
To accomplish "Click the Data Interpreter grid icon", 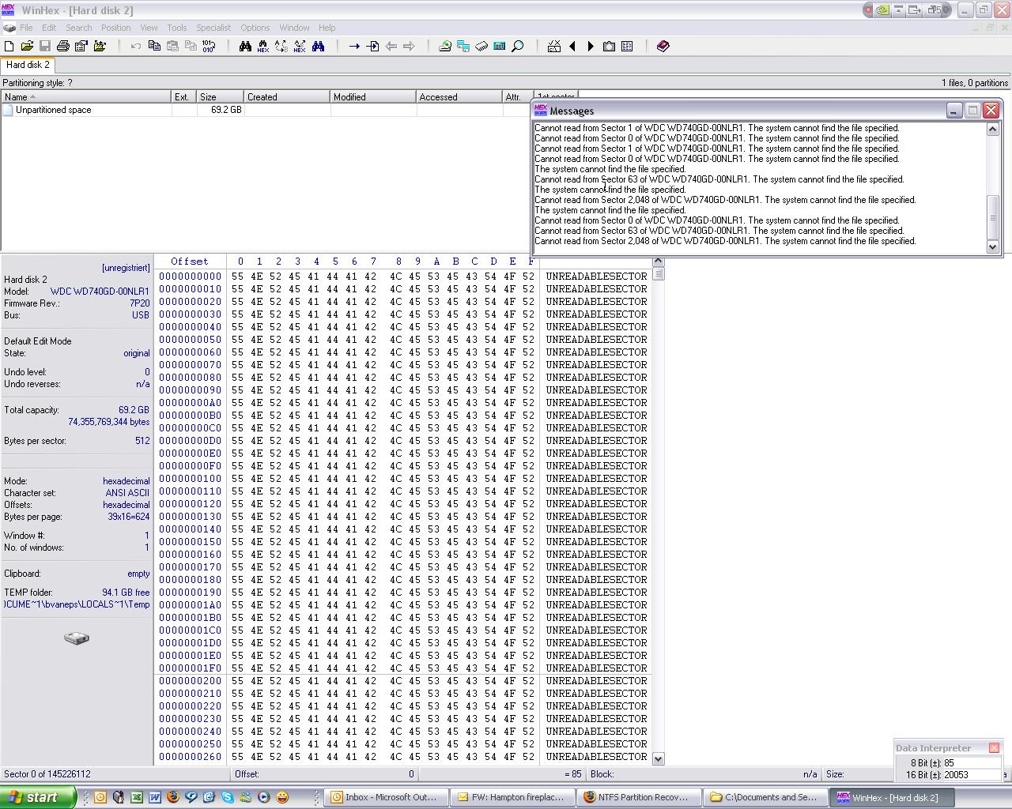I will point(627,47).
